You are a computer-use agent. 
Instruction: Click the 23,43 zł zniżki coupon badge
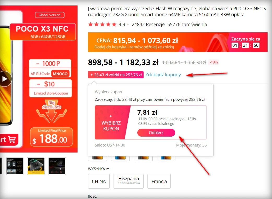(x=116, y=75)
